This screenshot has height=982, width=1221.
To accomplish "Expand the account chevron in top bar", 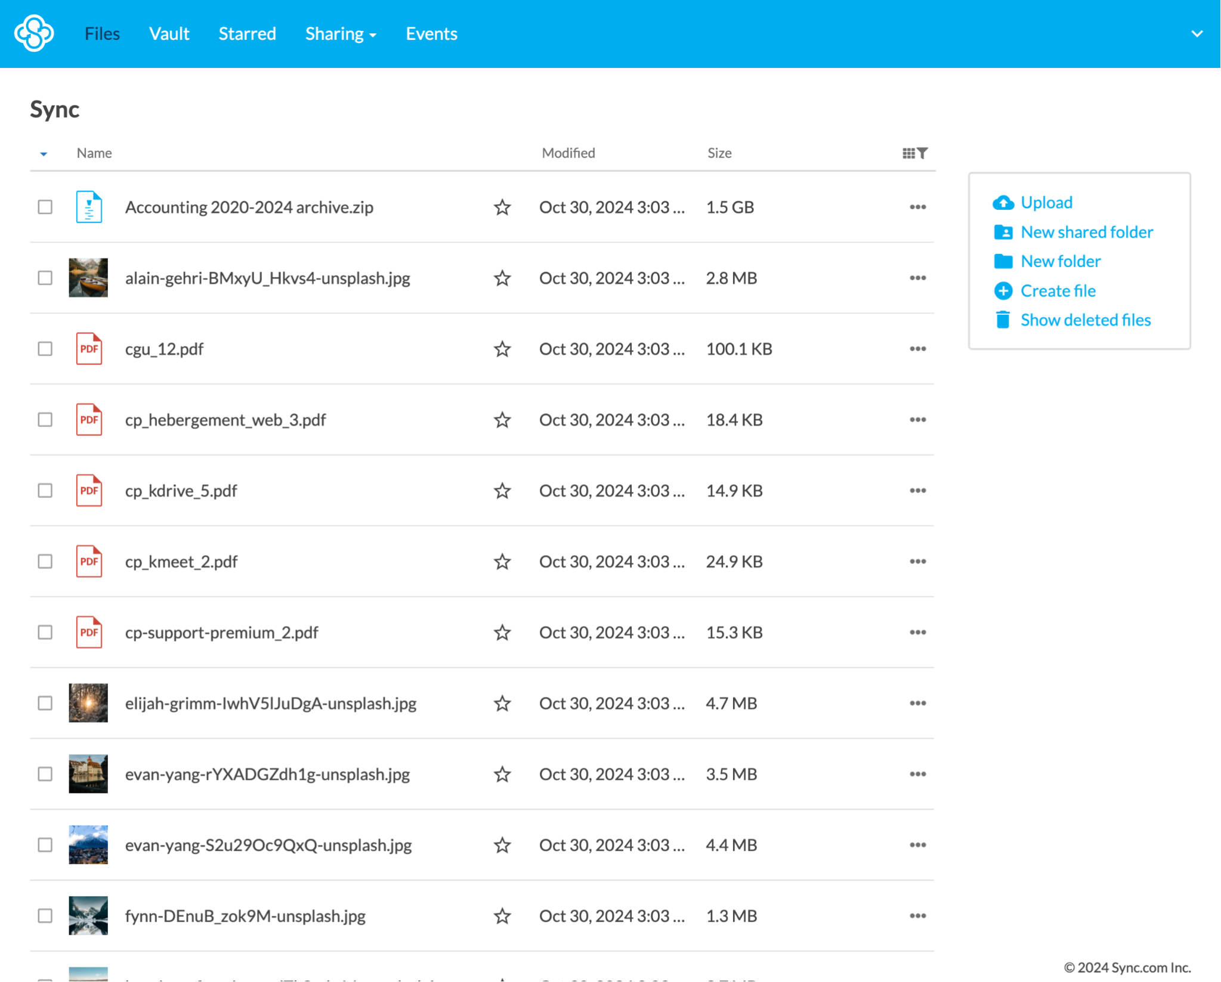I will (1197, 34).
